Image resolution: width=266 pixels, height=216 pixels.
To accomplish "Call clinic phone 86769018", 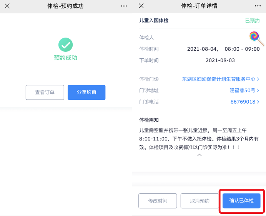I will (x=244, y=102).
